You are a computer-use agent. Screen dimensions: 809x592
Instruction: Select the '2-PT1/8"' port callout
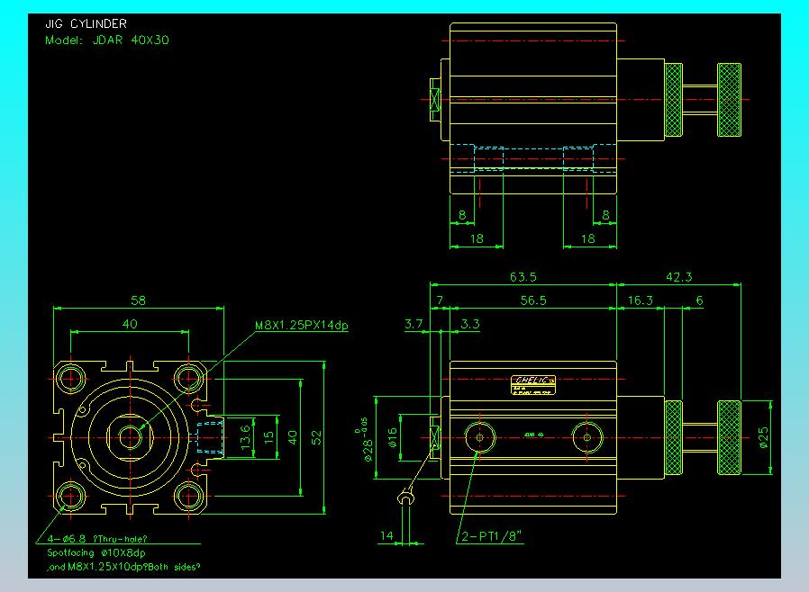(491, 536)
